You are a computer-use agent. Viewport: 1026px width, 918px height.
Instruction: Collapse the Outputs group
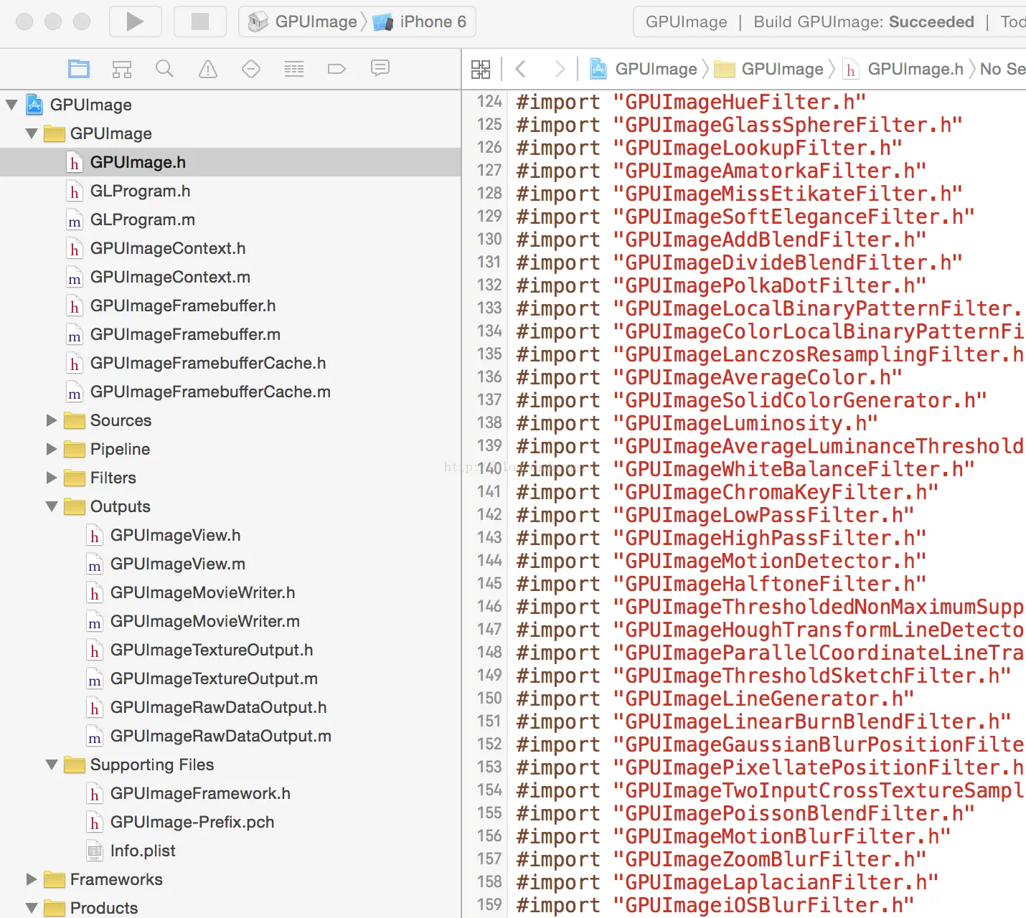point(52,506)
